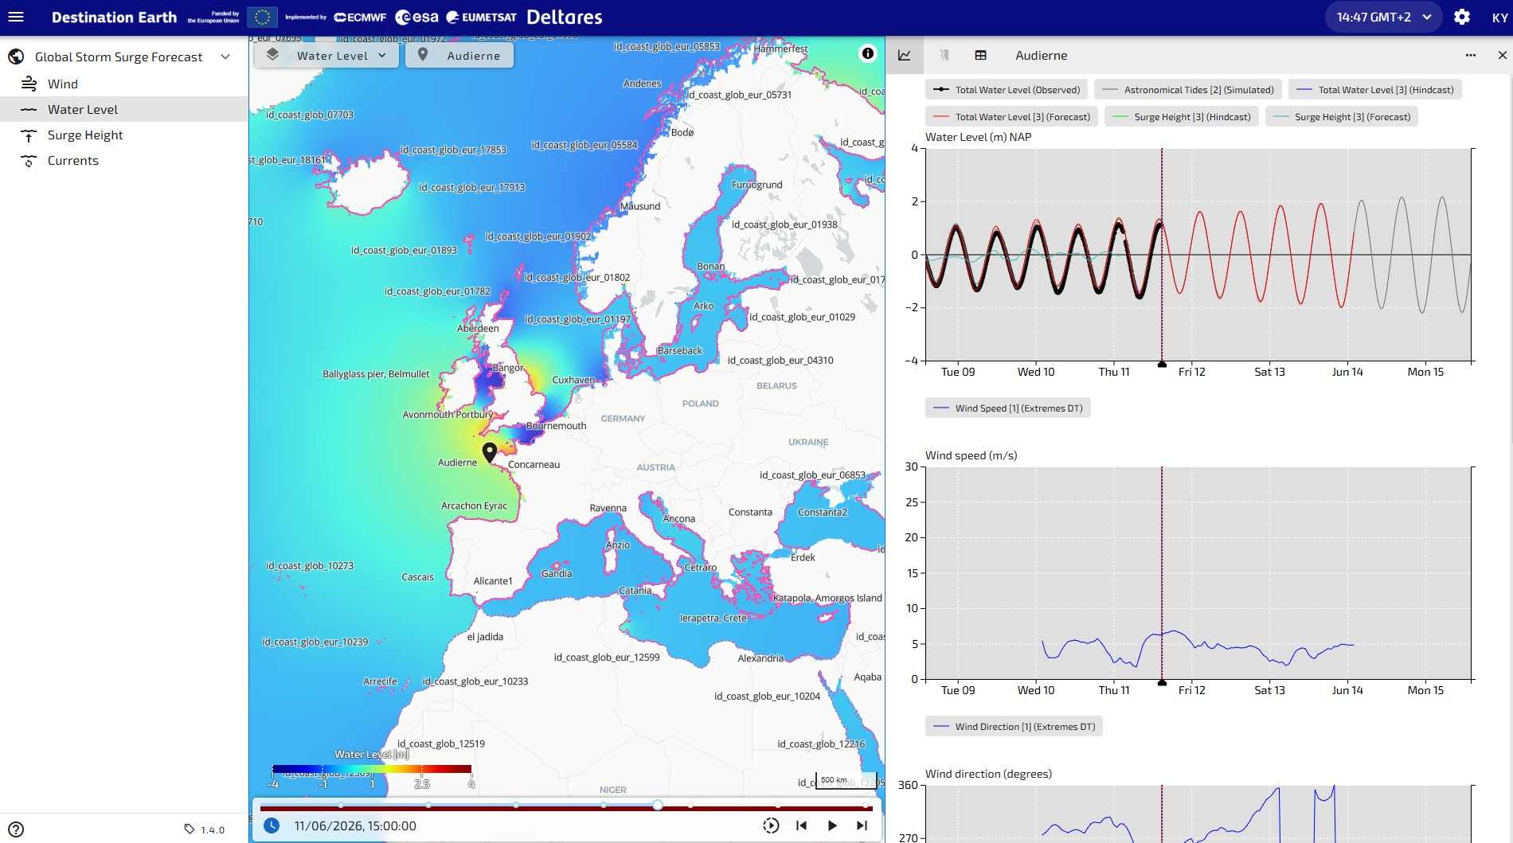Open help question mark icon
This screenshot has width=1513, height=843.
(x=16, y=829)
